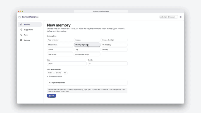Minimize the browser window with yellow button
This screenshot has height=113, width=201.
pos(21,11)
